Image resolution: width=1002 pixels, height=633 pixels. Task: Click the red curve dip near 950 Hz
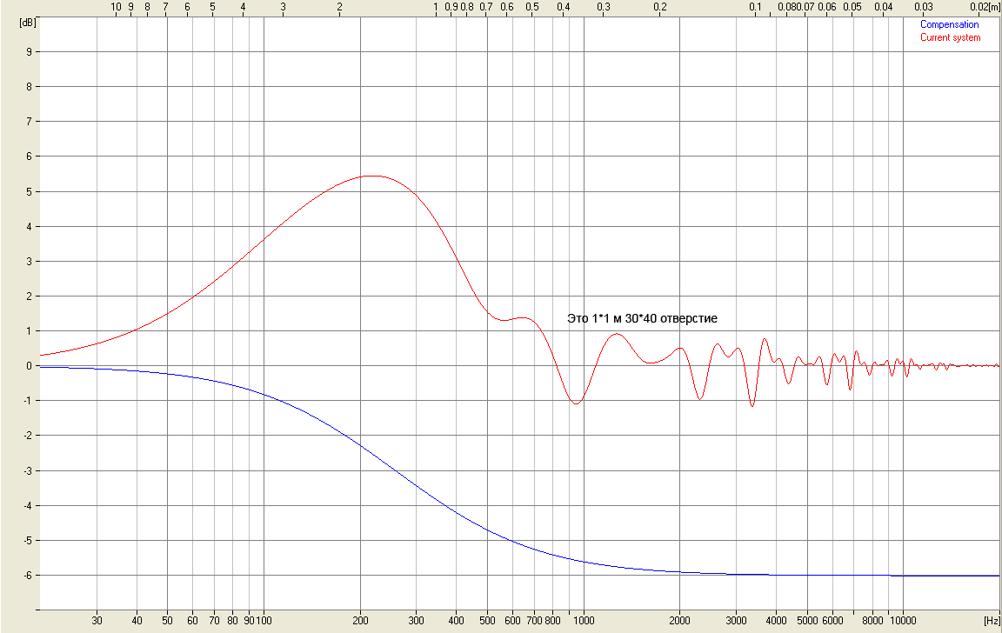[577, 403]
